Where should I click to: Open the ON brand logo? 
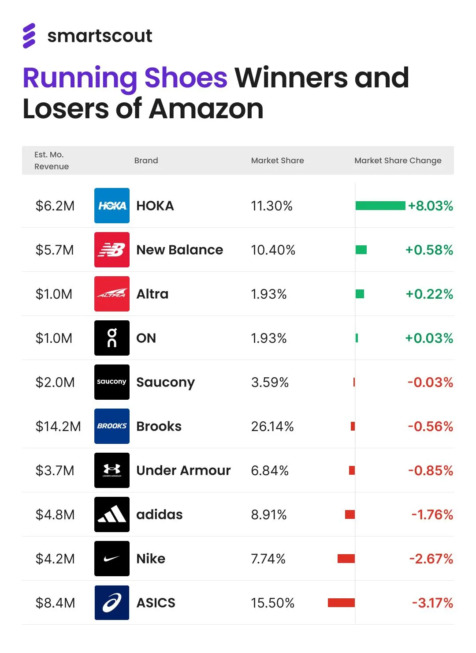[112, 338]
